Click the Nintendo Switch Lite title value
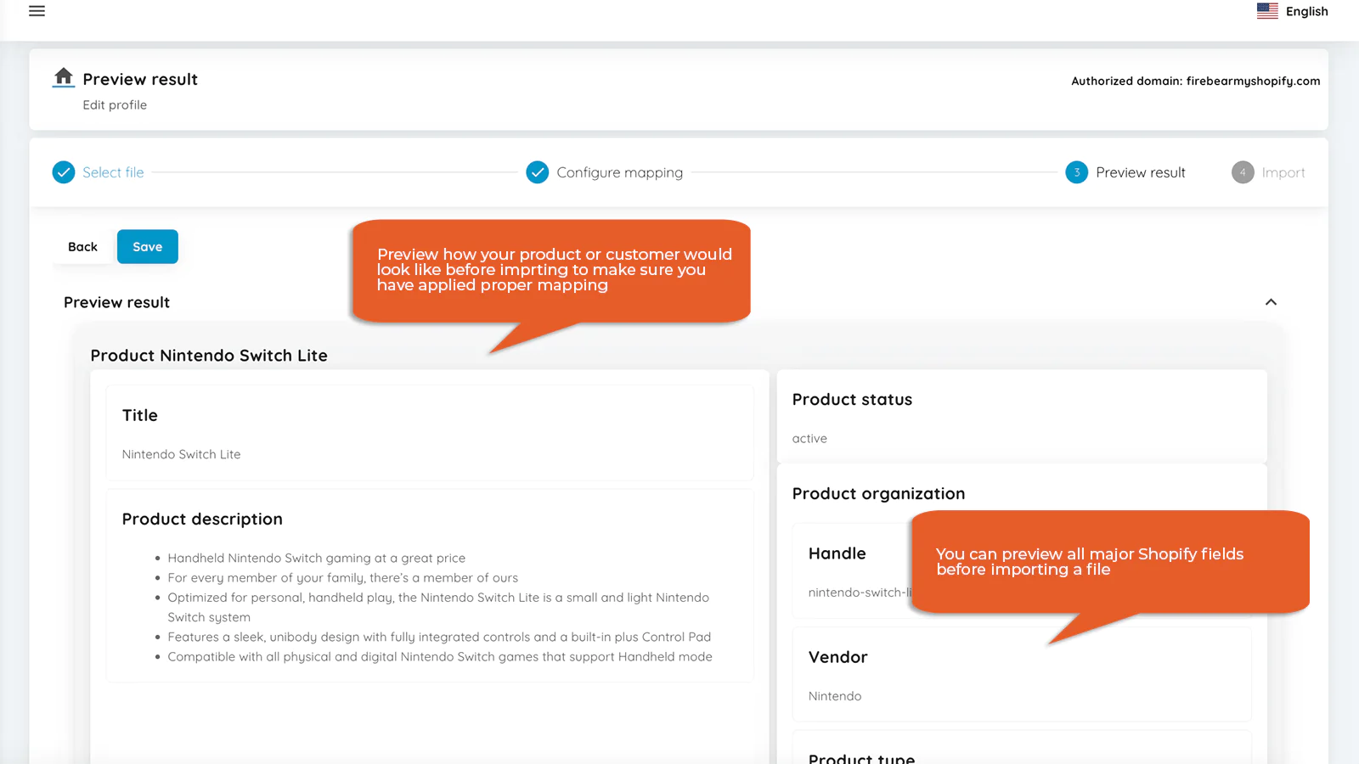This screenshot has width=1359, height=764. [x=181, y=454]
